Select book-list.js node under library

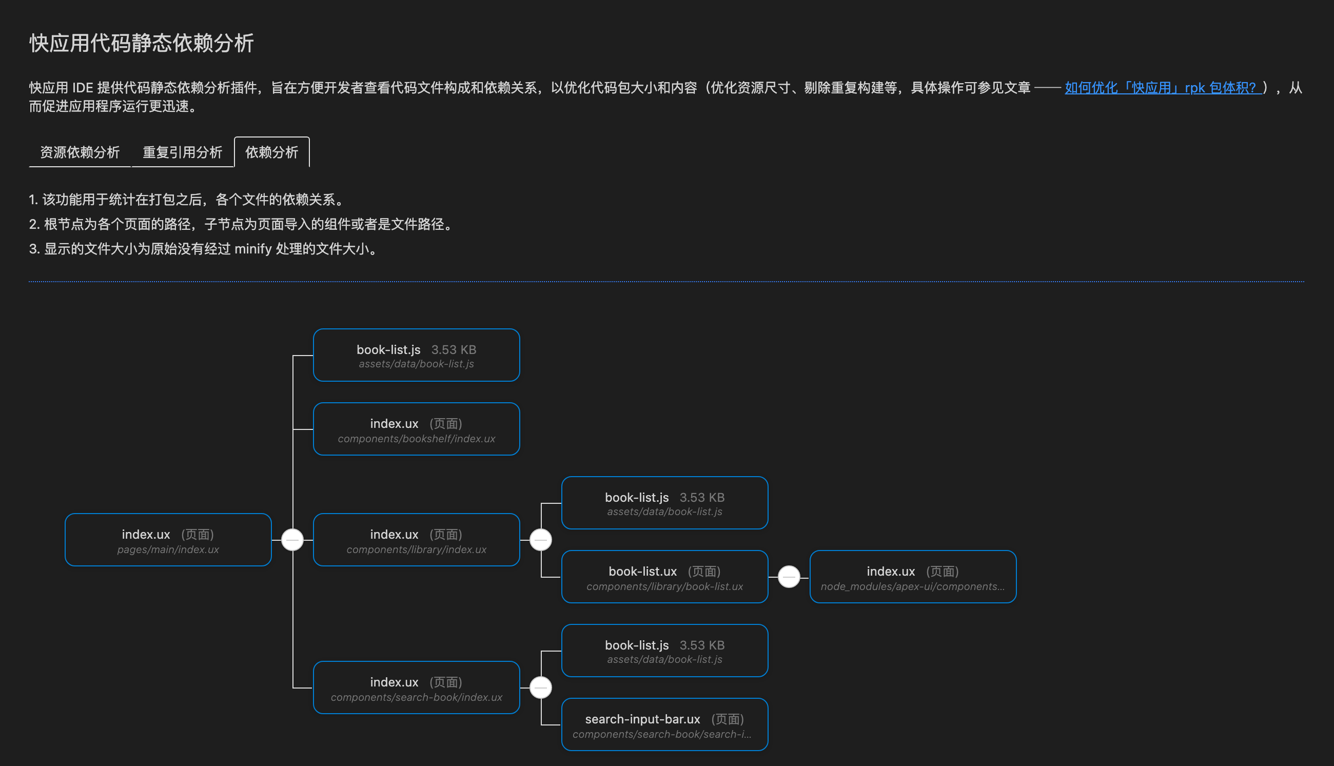665,503
